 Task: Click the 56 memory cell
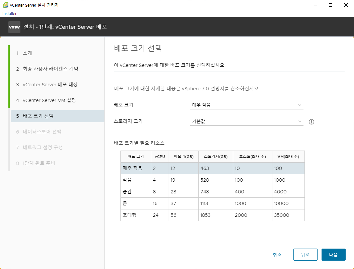coord(184,215)
